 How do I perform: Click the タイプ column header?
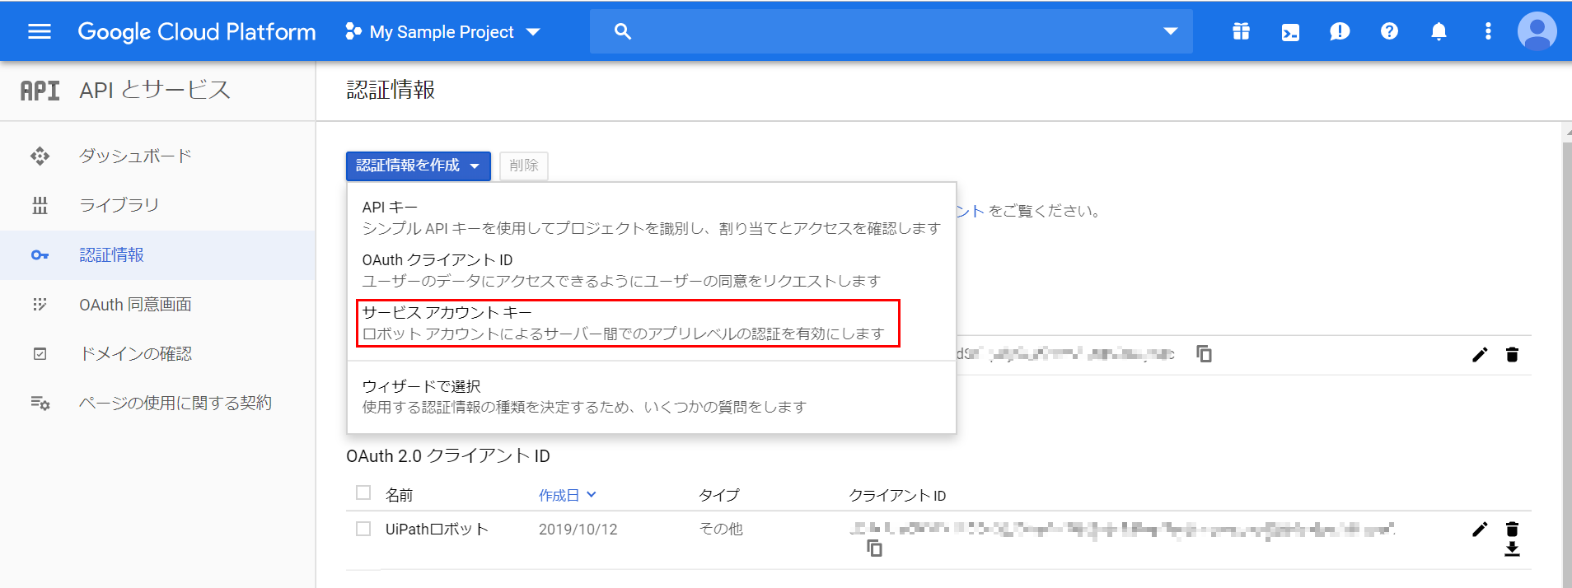click(719, 495)
